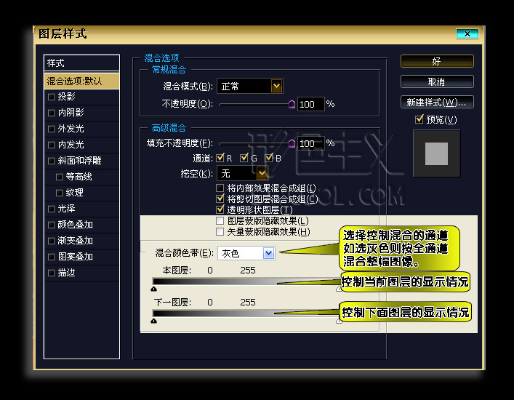Enable the 内阴影 inner shadow checkbox
The height and width of the screenshot is (400, 514).
point(51,113)
